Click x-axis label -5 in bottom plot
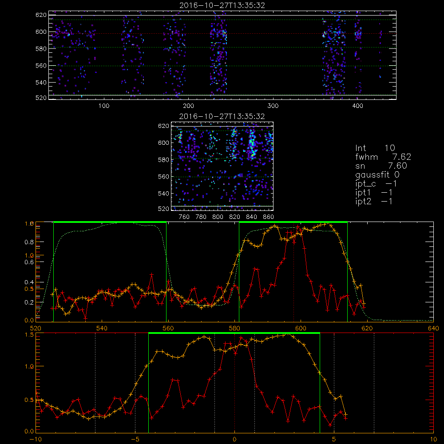The image size is (444, 444). [135, 440]
